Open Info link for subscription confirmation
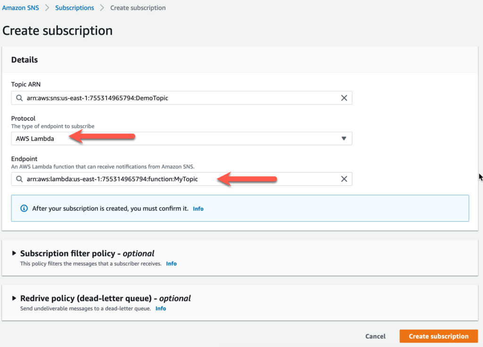This screenshot has height=347, width=483. point(198,209)
